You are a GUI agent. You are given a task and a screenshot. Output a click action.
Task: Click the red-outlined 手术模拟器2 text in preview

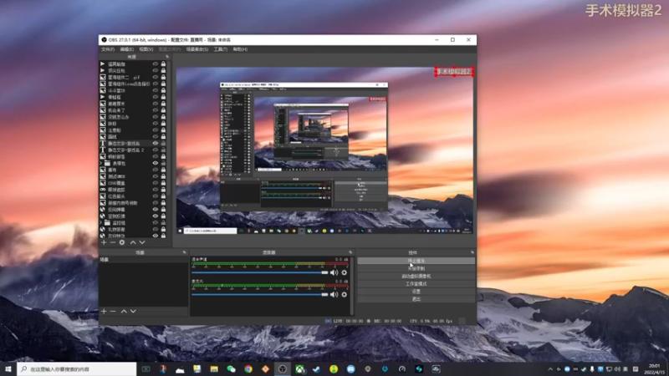454,72
